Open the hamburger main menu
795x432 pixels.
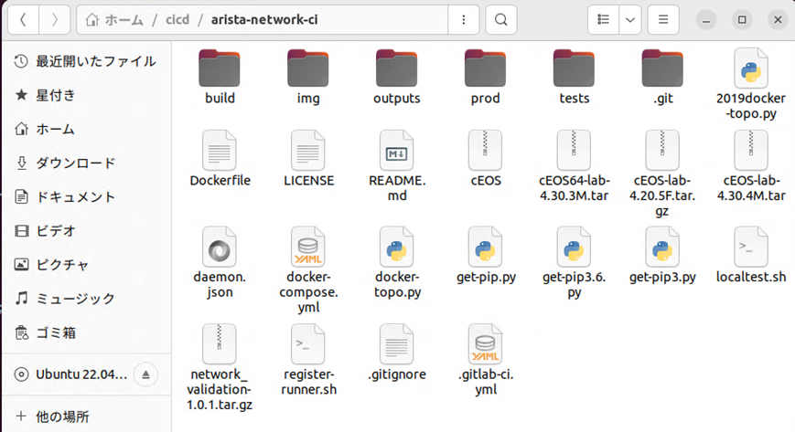point(663,19)
